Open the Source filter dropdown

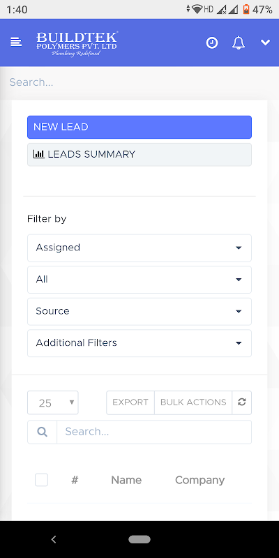click(x=139, y=311)
